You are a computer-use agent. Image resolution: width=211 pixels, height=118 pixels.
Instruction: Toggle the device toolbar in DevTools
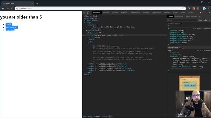point(88,13)
